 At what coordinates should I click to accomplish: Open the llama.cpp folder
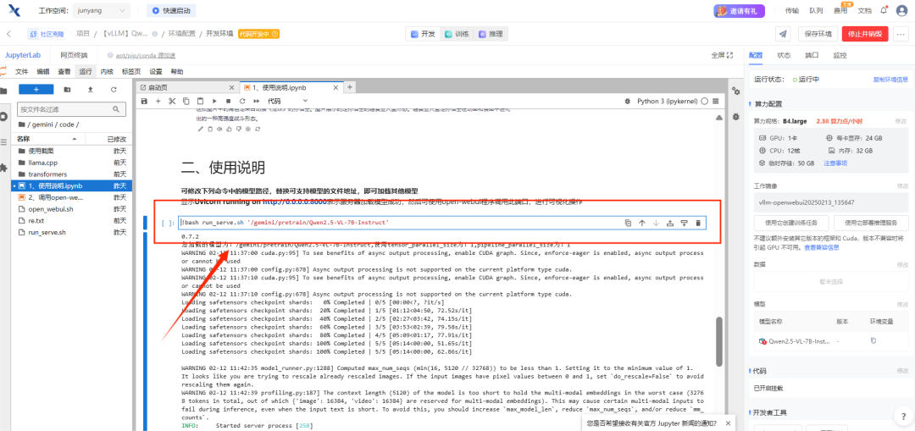(72, 162)
